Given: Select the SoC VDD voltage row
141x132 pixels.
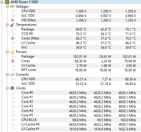Looking at the screenshot, I should (x=81, y=16).
